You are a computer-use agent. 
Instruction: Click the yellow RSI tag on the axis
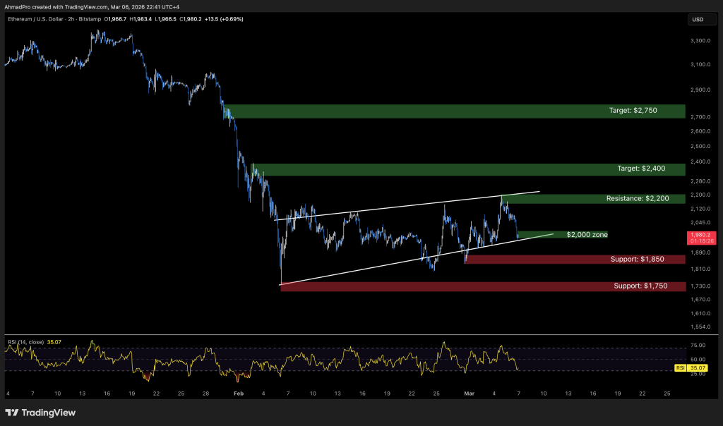[x=680, y=367]
